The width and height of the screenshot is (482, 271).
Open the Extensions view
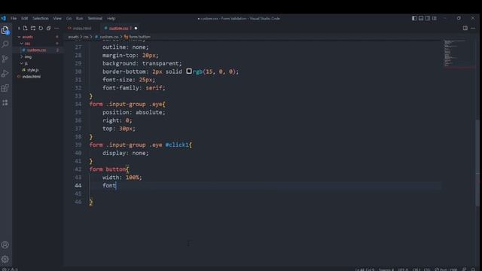(5, 88)
